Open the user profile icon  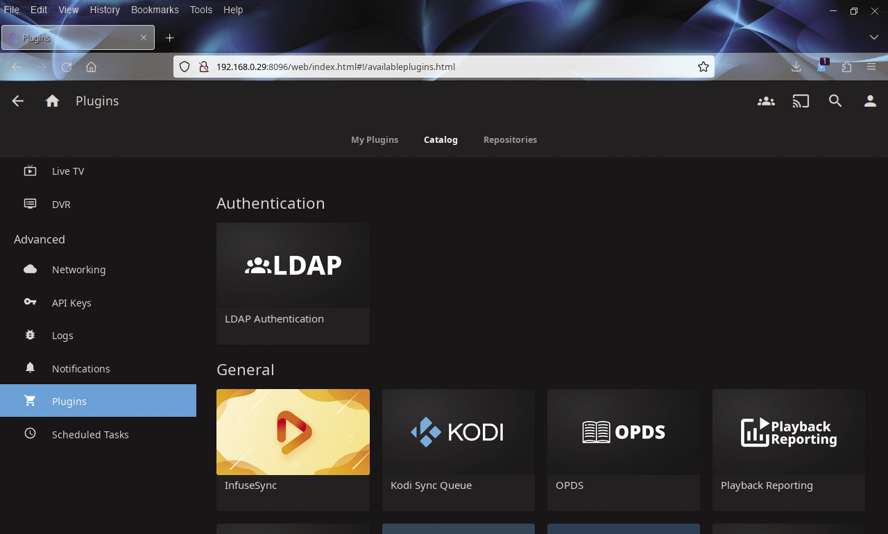tap(870, 101)
